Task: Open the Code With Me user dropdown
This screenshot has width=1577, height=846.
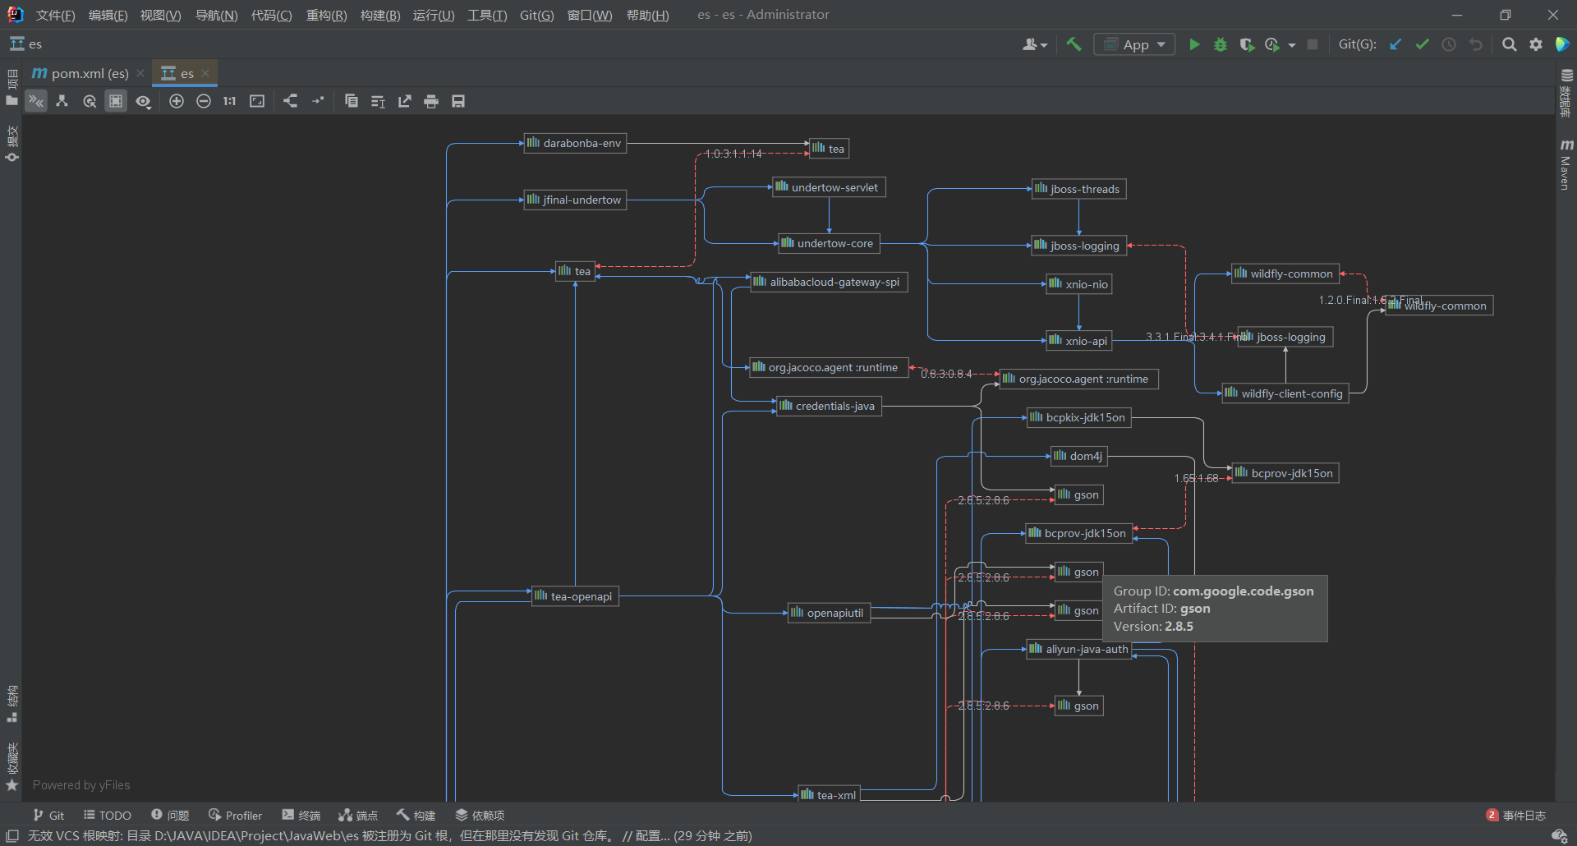Action: [1034, 44]
